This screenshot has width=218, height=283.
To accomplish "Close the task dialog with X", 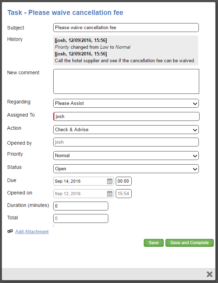I will point(209,274).
